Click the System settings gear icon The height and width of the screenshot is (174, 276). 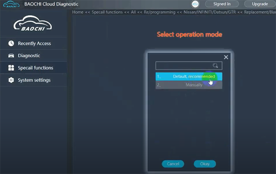11,80
